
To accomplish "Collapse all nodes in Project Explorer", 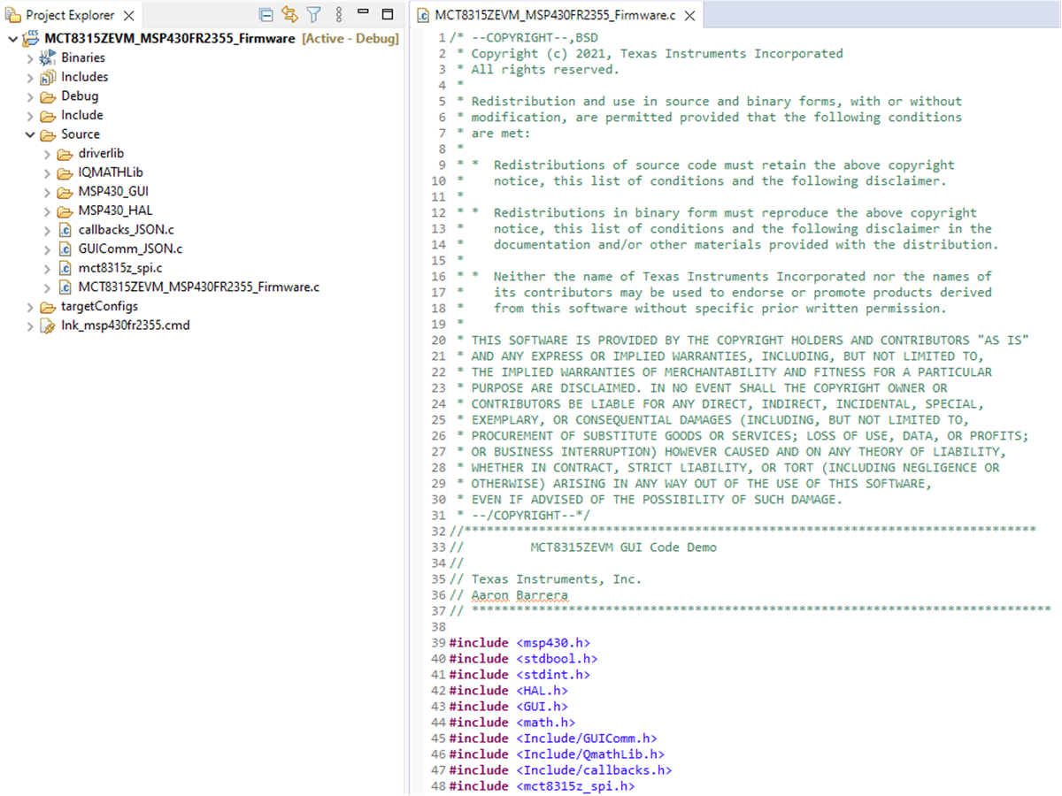I will 265,14.
